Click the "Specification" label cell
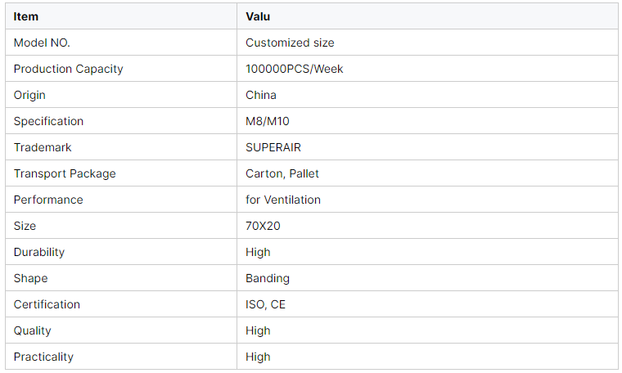Image resolution: width=622 pixels, height=373 pixels. pyautogui.click(x=48, y=121)
